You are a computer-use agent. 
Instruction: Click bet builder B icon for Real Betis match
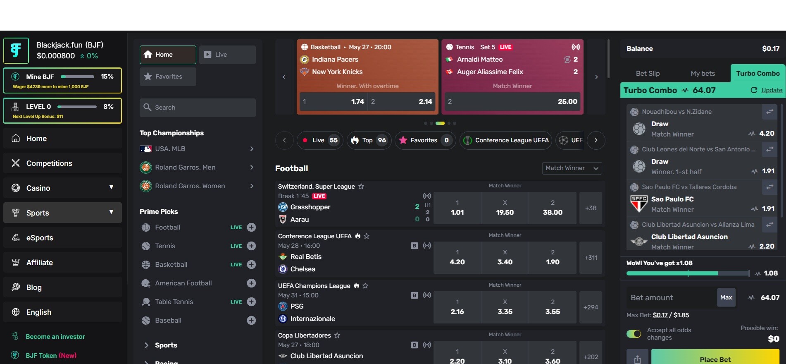[414, 245]
